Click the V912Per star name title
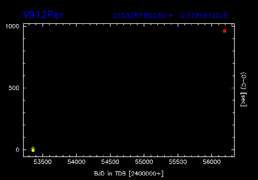Image resolution: width=258 pixels, height=180 pixels. click(x=43, y=15)
